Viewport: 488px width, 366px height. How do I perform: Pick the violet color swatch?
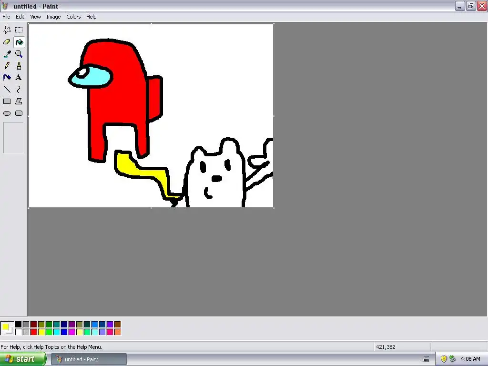[x=110, y=325]
